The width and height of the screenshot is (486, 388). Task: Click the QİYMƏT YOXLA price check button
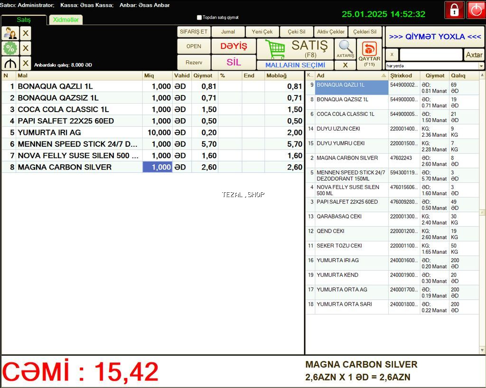[435, 37]
